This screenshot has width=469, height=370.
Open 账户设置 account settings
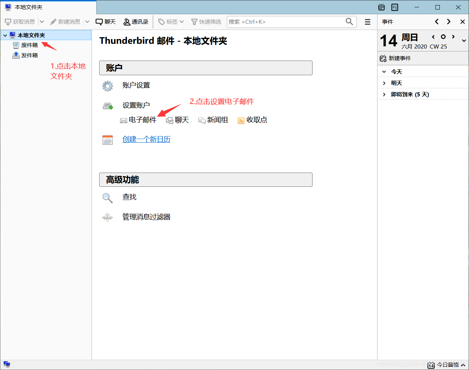point(136,85)
